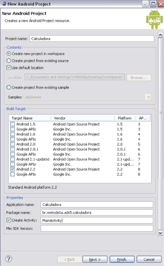Image resolution: width=164 pixels, height=266 pixels.
Task: Click the Eclipse icon in title bar
Action: (4, 4)
